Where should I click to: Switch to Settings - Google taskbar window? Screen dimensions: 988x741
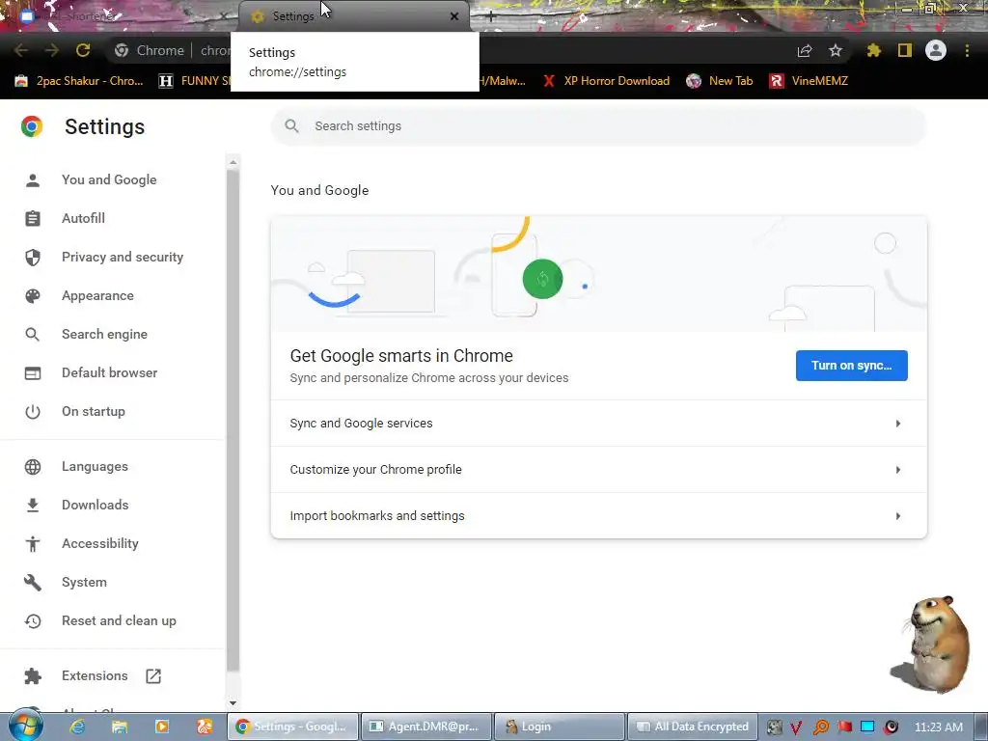pyautogui.click(x=293, y=727)
